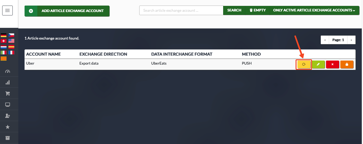
Task: Click the Empty trash button
Action: tap(257, 10)
